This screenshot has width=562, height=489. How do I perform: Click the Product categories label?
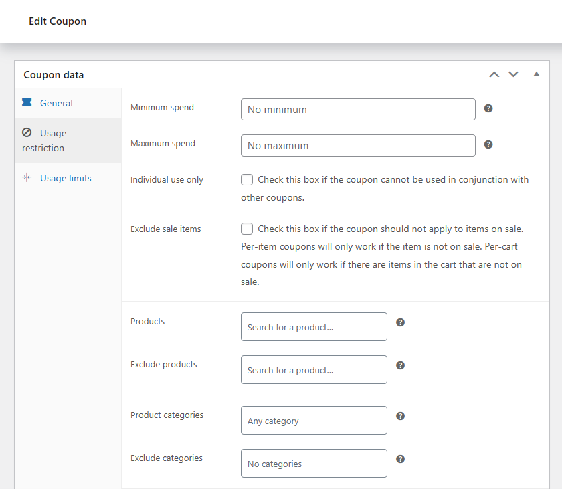click(x=167, y=415)
